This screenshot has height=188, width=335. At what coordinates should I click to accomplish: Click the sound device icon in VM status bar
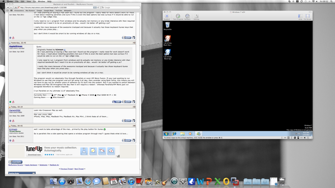(x=305, y=138)
